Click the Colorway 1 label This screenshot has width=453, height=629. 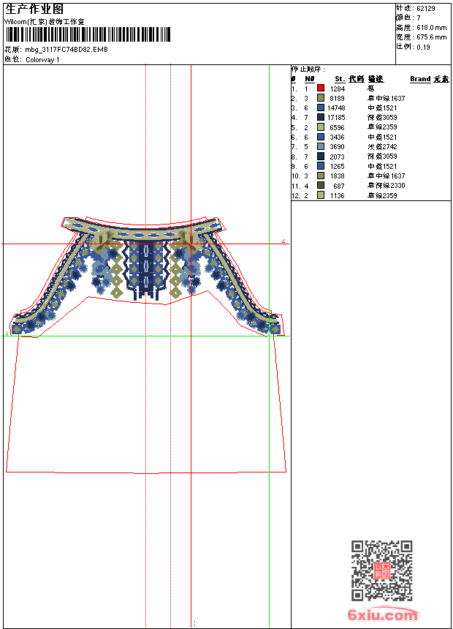click(42, 60)
